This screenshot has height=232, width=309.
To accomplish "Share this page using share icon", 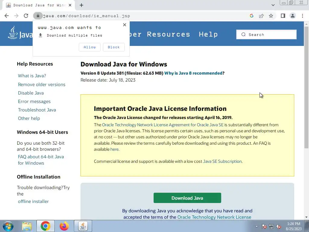I will tap(261, 16).
